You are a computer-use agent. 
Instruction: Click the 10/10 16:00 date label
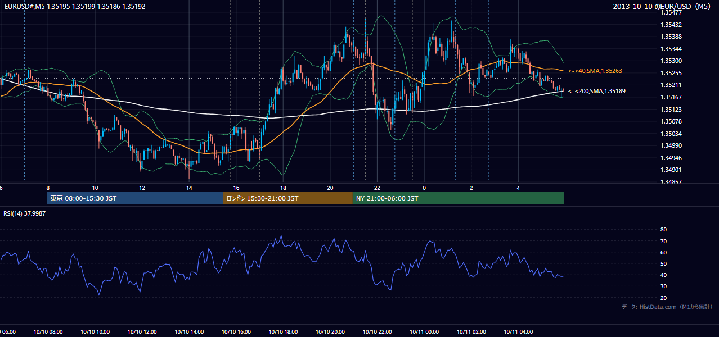click(236, 332)
